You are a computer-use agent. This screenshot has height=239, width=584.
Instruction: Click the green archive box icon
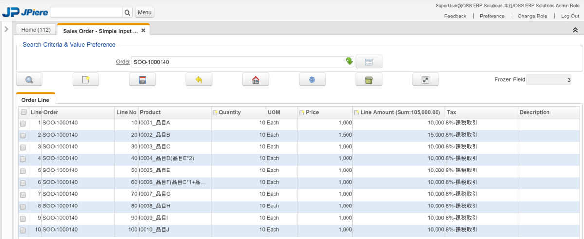[x=368, y=80]
